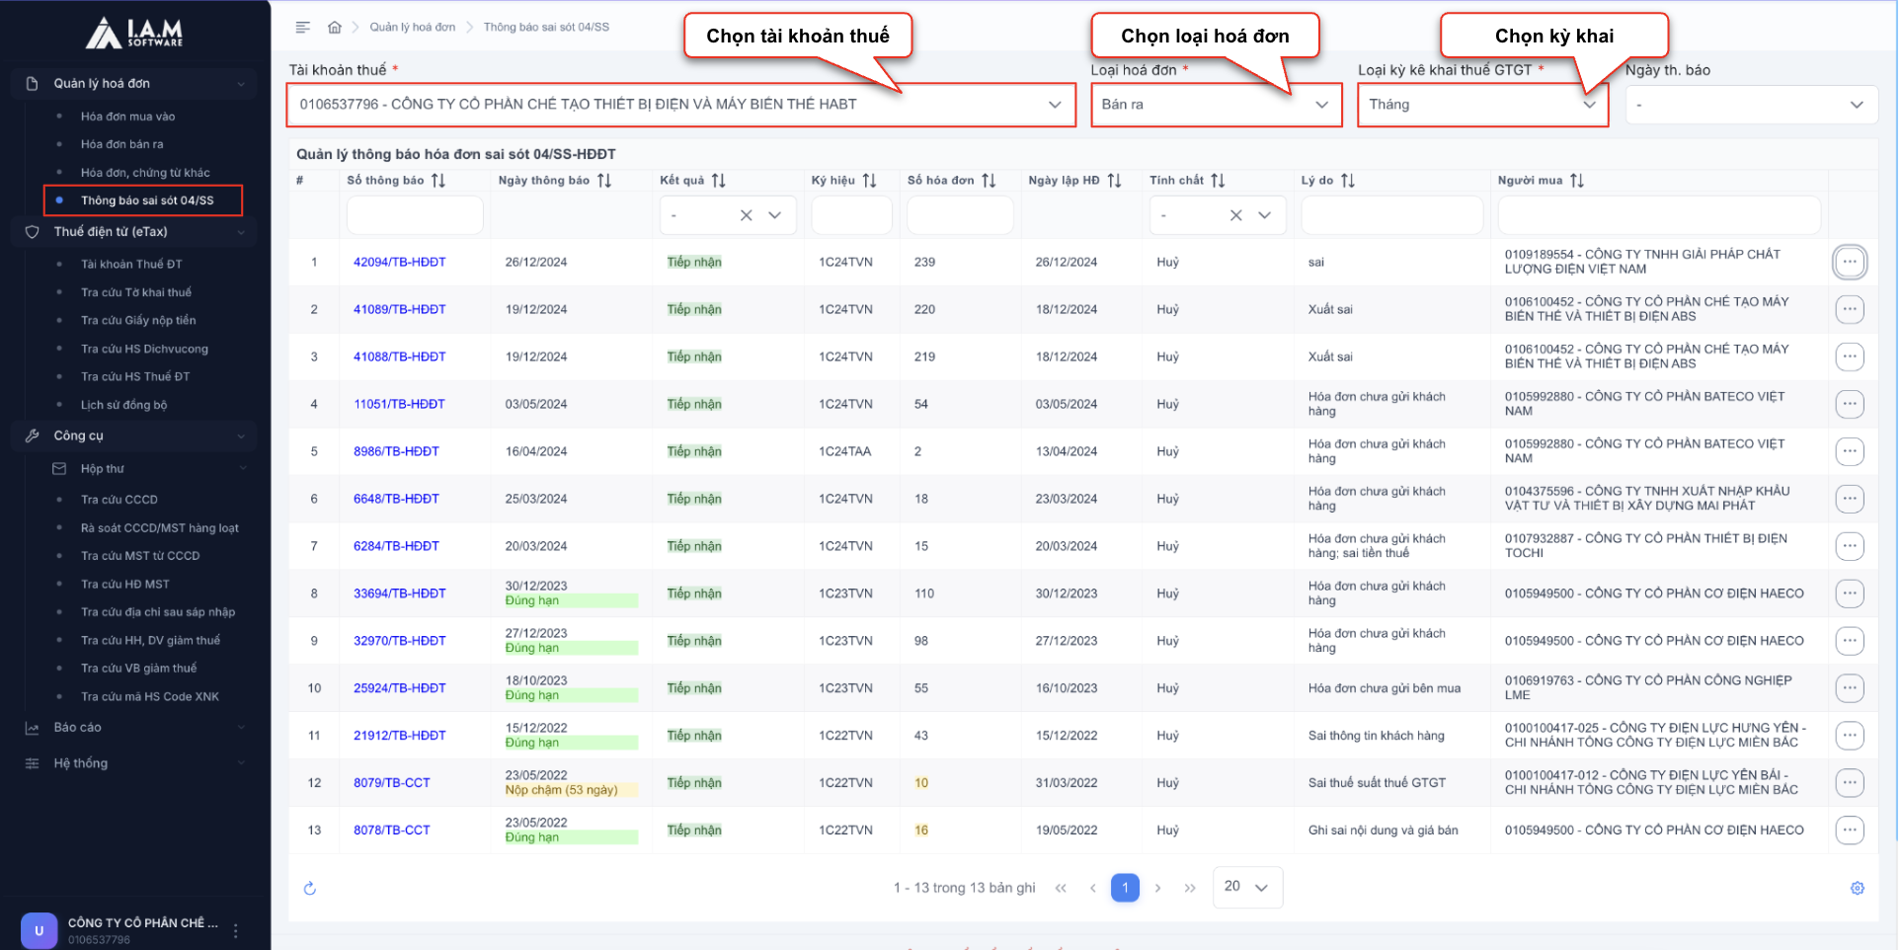Sort by Ngày lập HĐ column
The image size is (1902, 950).
(x=1114, y=181)
